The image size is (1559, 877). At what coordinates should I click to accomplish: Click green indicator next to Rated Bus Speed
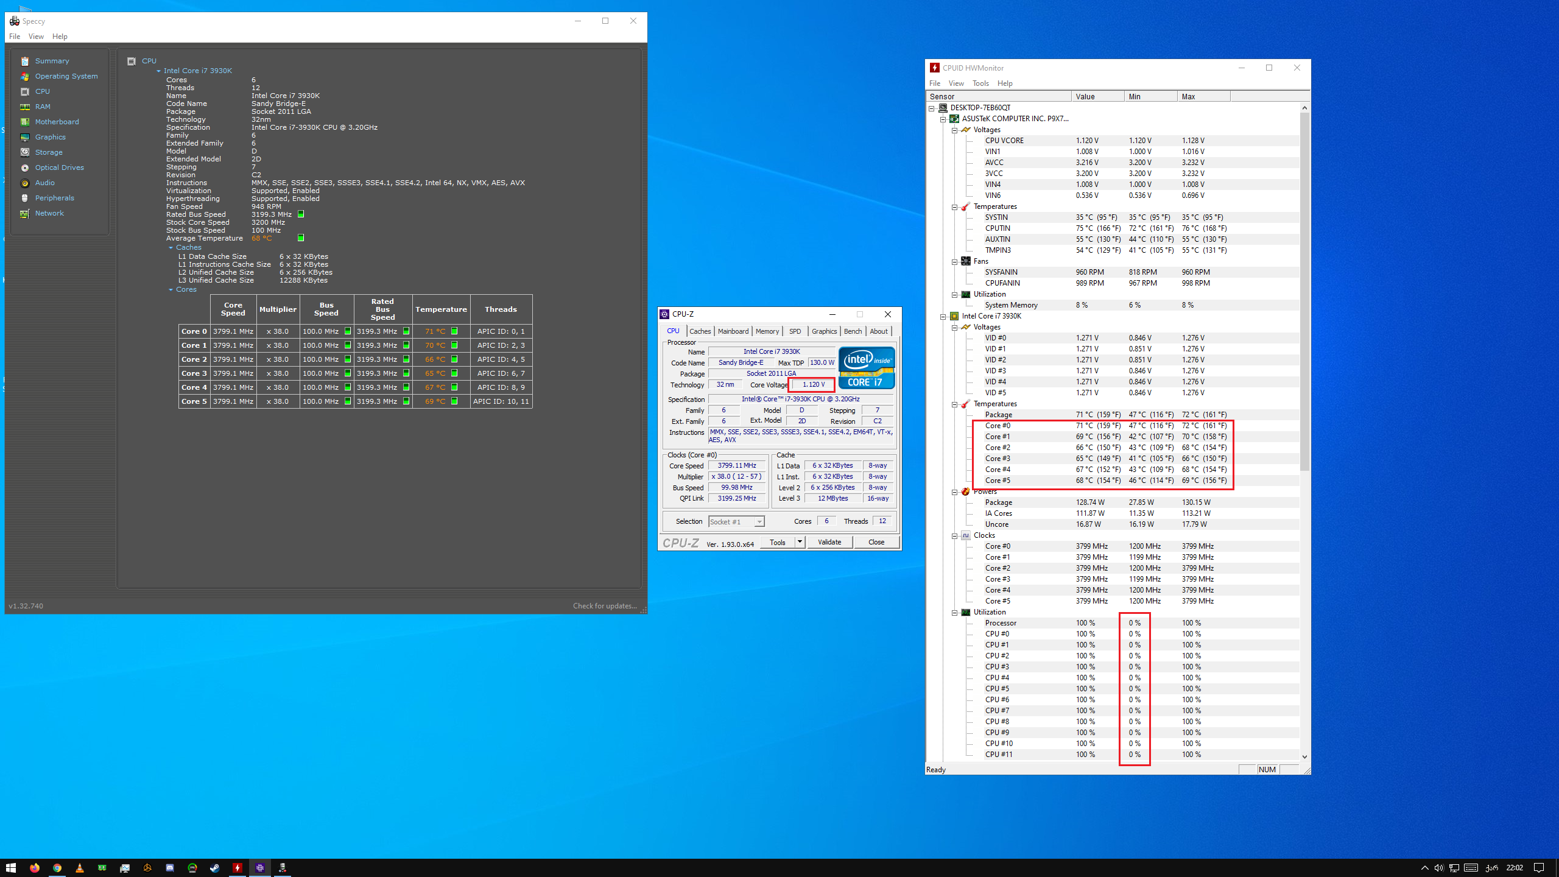pyautogui.click(x=301, y=214)
